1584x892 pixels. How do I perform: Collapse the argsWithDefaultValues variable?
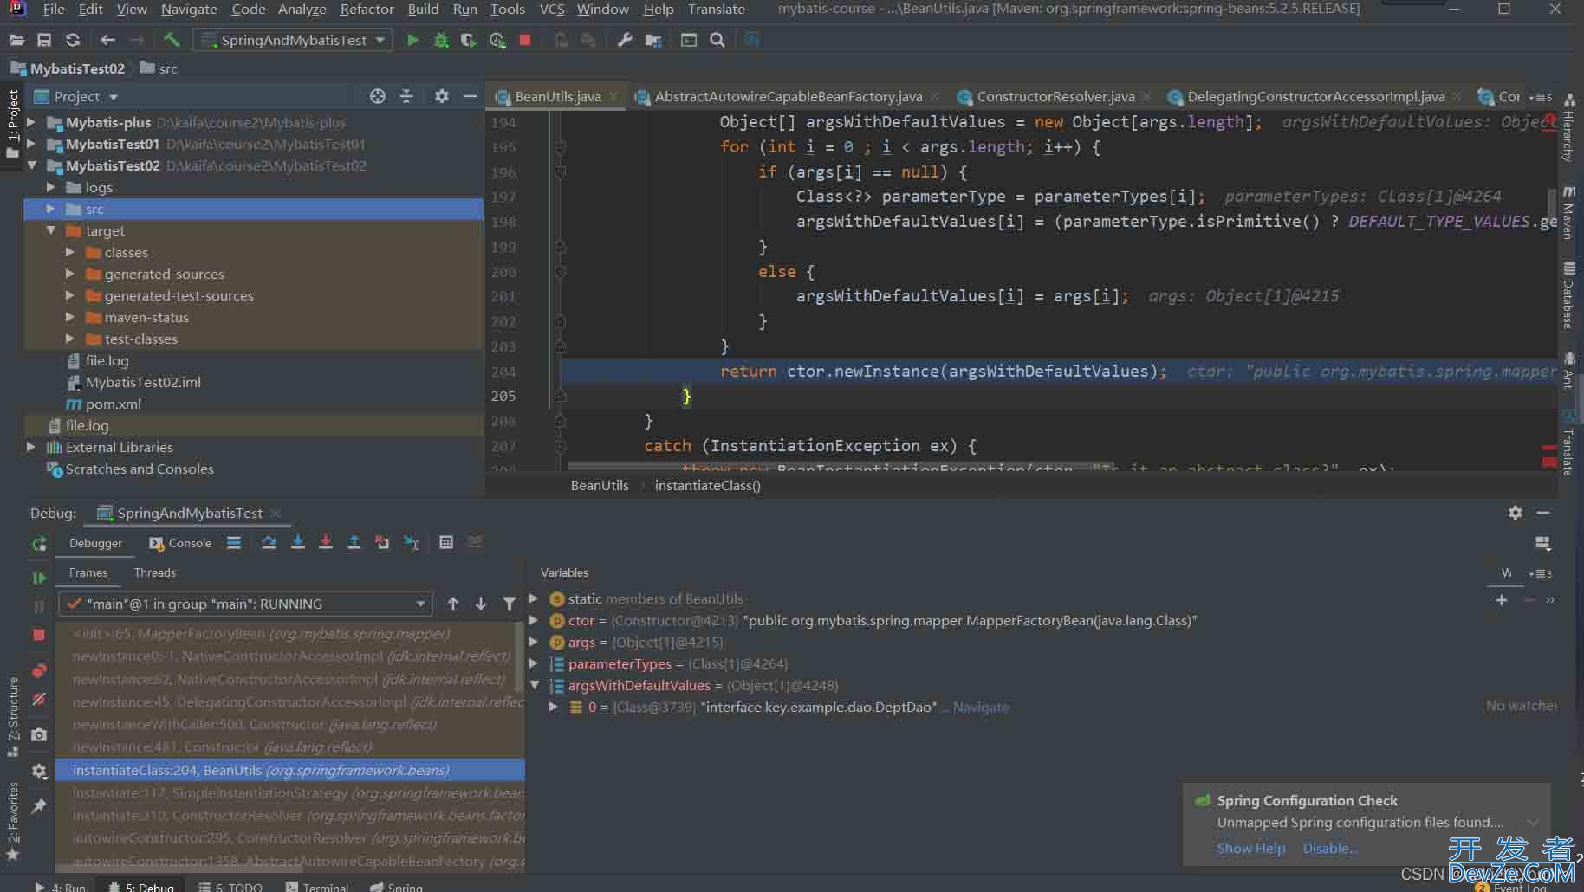pos(535,685)
